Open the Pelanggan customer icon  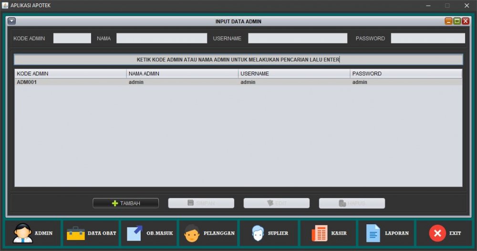(192, 233)
